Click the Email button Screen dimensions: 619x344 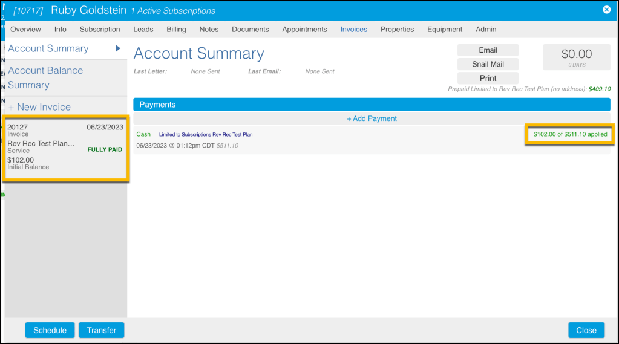click(x=488, y=50)
